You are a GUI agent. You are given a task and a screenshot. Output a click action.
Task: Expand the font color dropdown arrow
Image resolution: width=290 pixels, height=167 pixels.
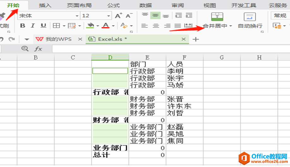(x=113, y=26)
